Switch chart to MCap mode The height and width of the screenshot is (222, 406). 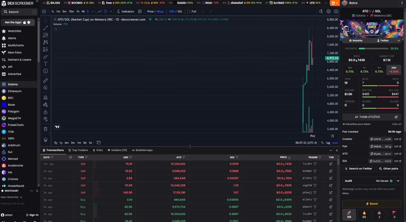(x=160, y=11)
